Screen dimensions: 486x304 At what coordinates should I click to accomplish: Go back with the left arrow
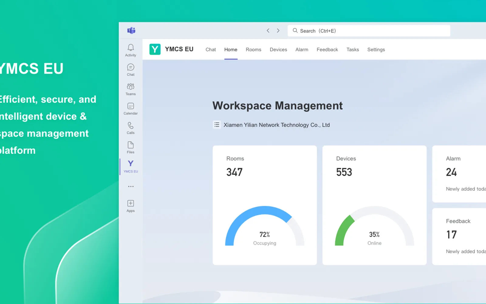click(268, 31)
